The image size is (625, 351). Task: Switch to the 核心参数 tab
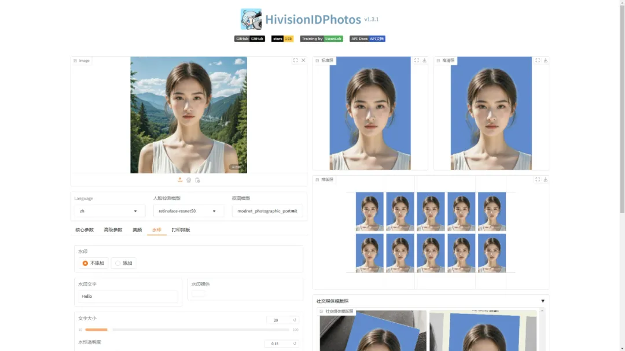[84, 230]
